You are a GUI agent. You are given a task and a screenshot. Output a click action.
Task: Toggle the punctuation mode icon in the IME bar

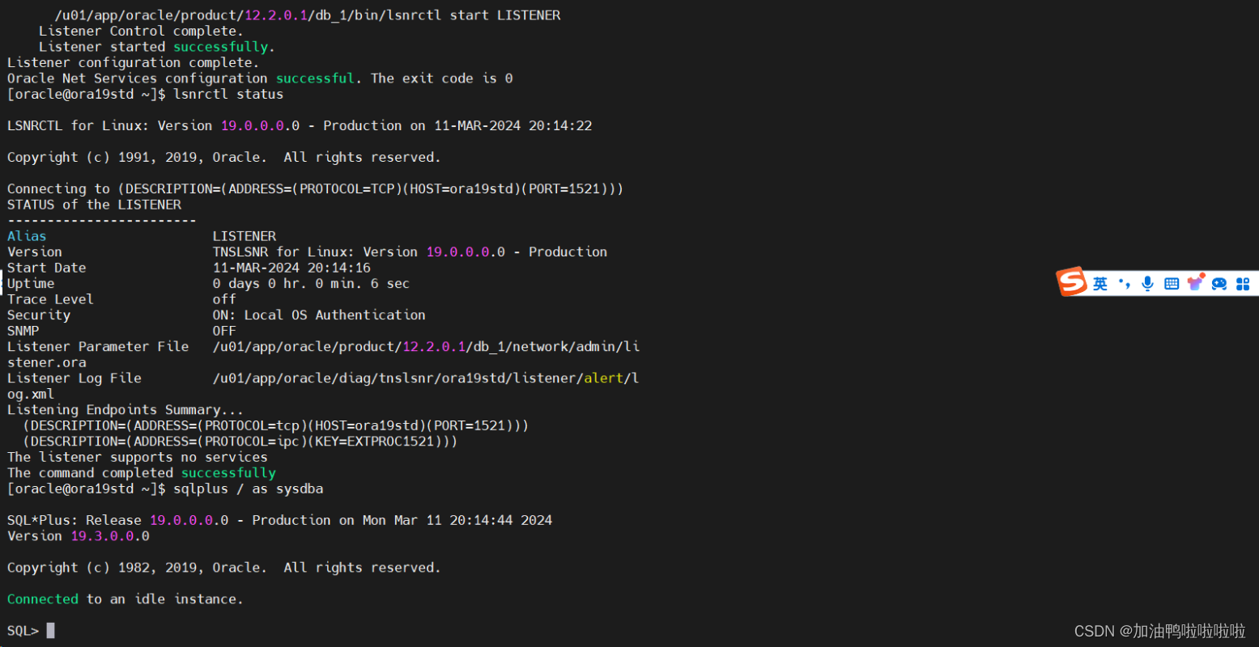pos(1124,283)
